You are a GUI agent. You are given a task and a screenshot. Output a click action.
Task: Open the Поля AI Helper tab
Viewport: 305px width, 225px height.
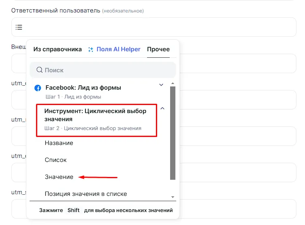coord(118,49)
